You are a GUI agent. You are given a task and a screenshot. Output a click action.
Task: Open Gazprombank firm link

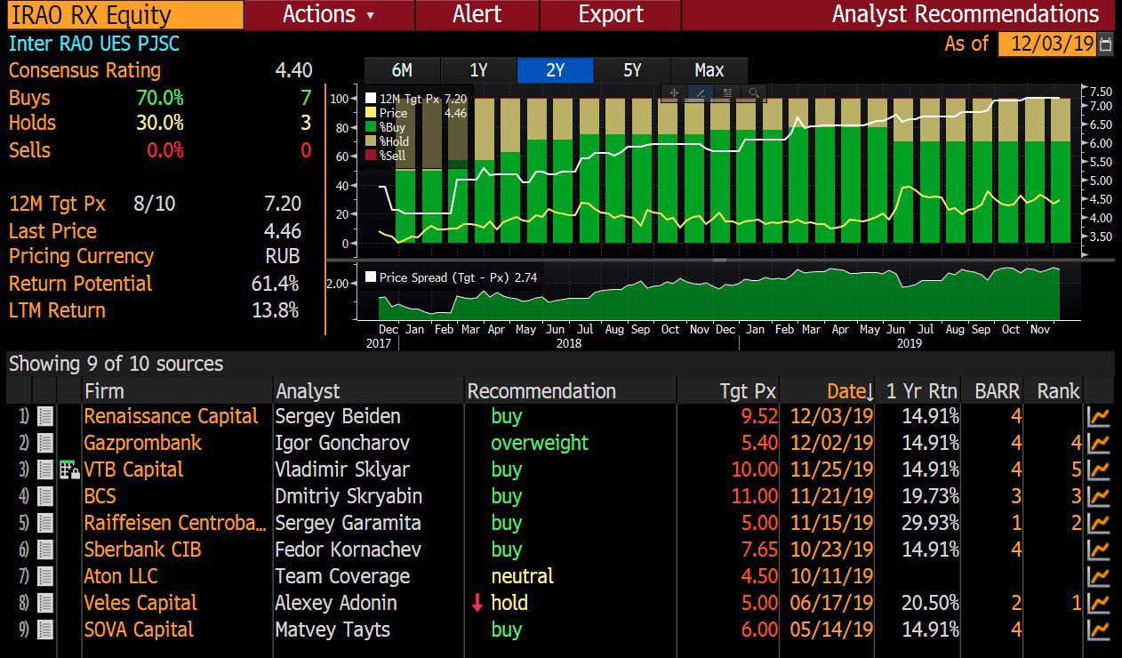point(143,443)
